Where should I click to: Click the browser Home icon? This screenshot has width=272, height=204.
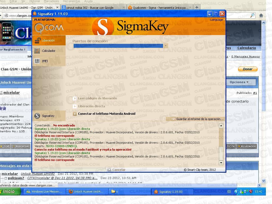pyautogui.click(x=261, y=16)
